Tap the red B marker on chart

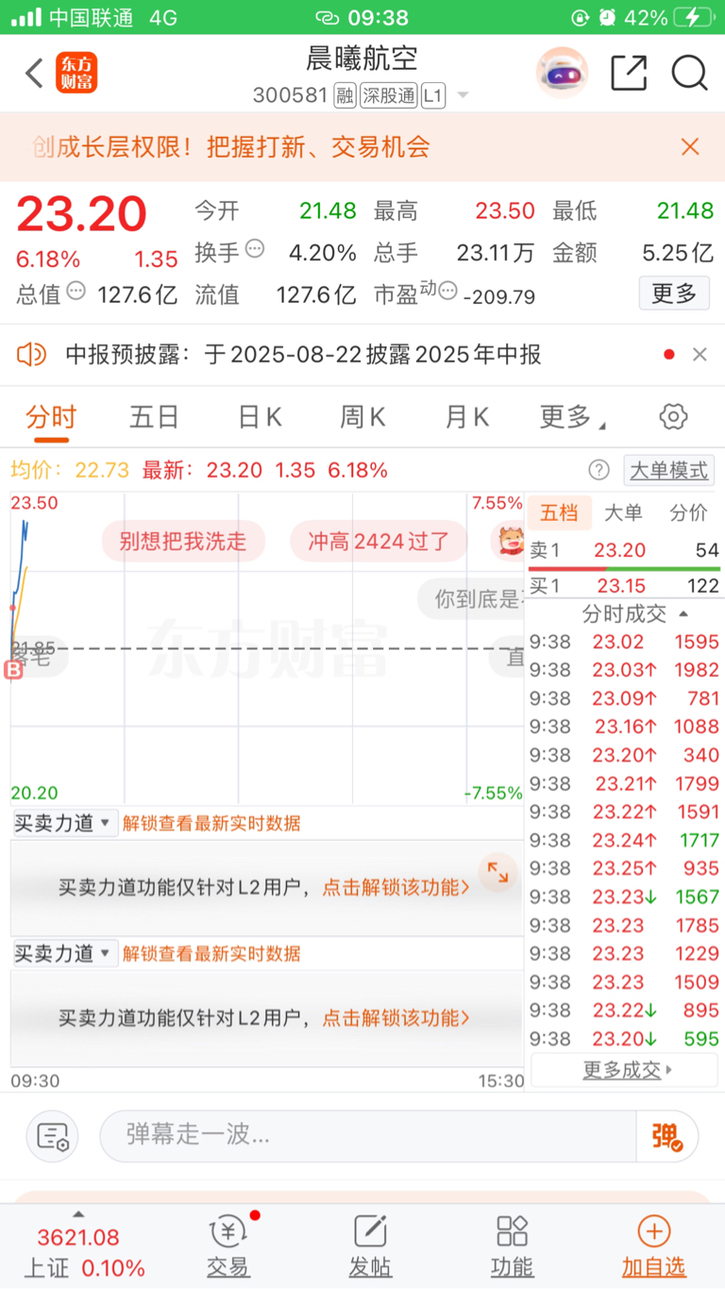[x=13, y=670]
